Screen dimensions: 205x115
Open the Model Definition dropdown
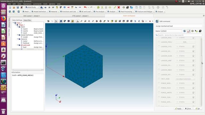pos(40,11)
